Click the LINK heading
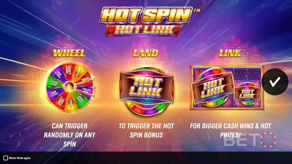292x164 pixels. point(230,53)
